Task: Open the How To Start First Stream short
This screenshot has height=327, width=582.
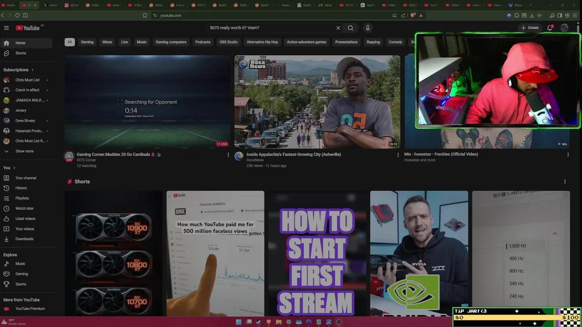Action: pos(317,253)
